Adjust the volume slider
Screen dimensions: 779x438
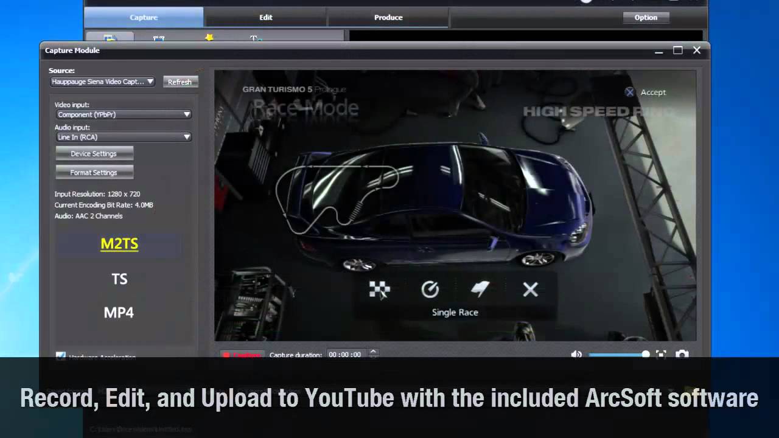pos(619,354)
